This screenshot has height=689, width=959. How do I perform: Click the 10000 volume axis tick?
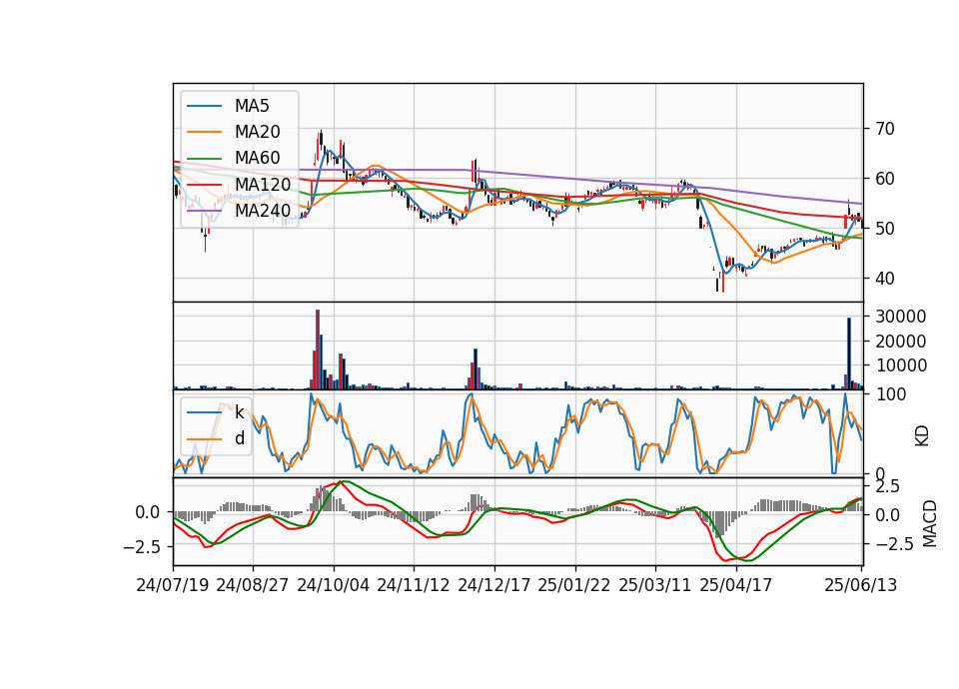click(901, 365)
